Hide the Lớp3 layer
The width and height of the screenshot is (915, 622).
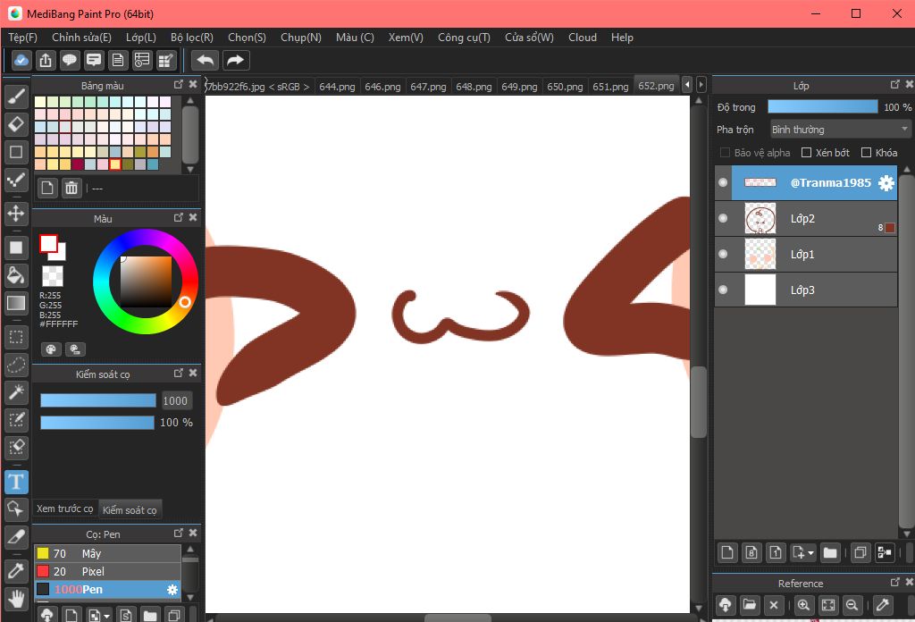pyautogui.click(x=723, y=290)
